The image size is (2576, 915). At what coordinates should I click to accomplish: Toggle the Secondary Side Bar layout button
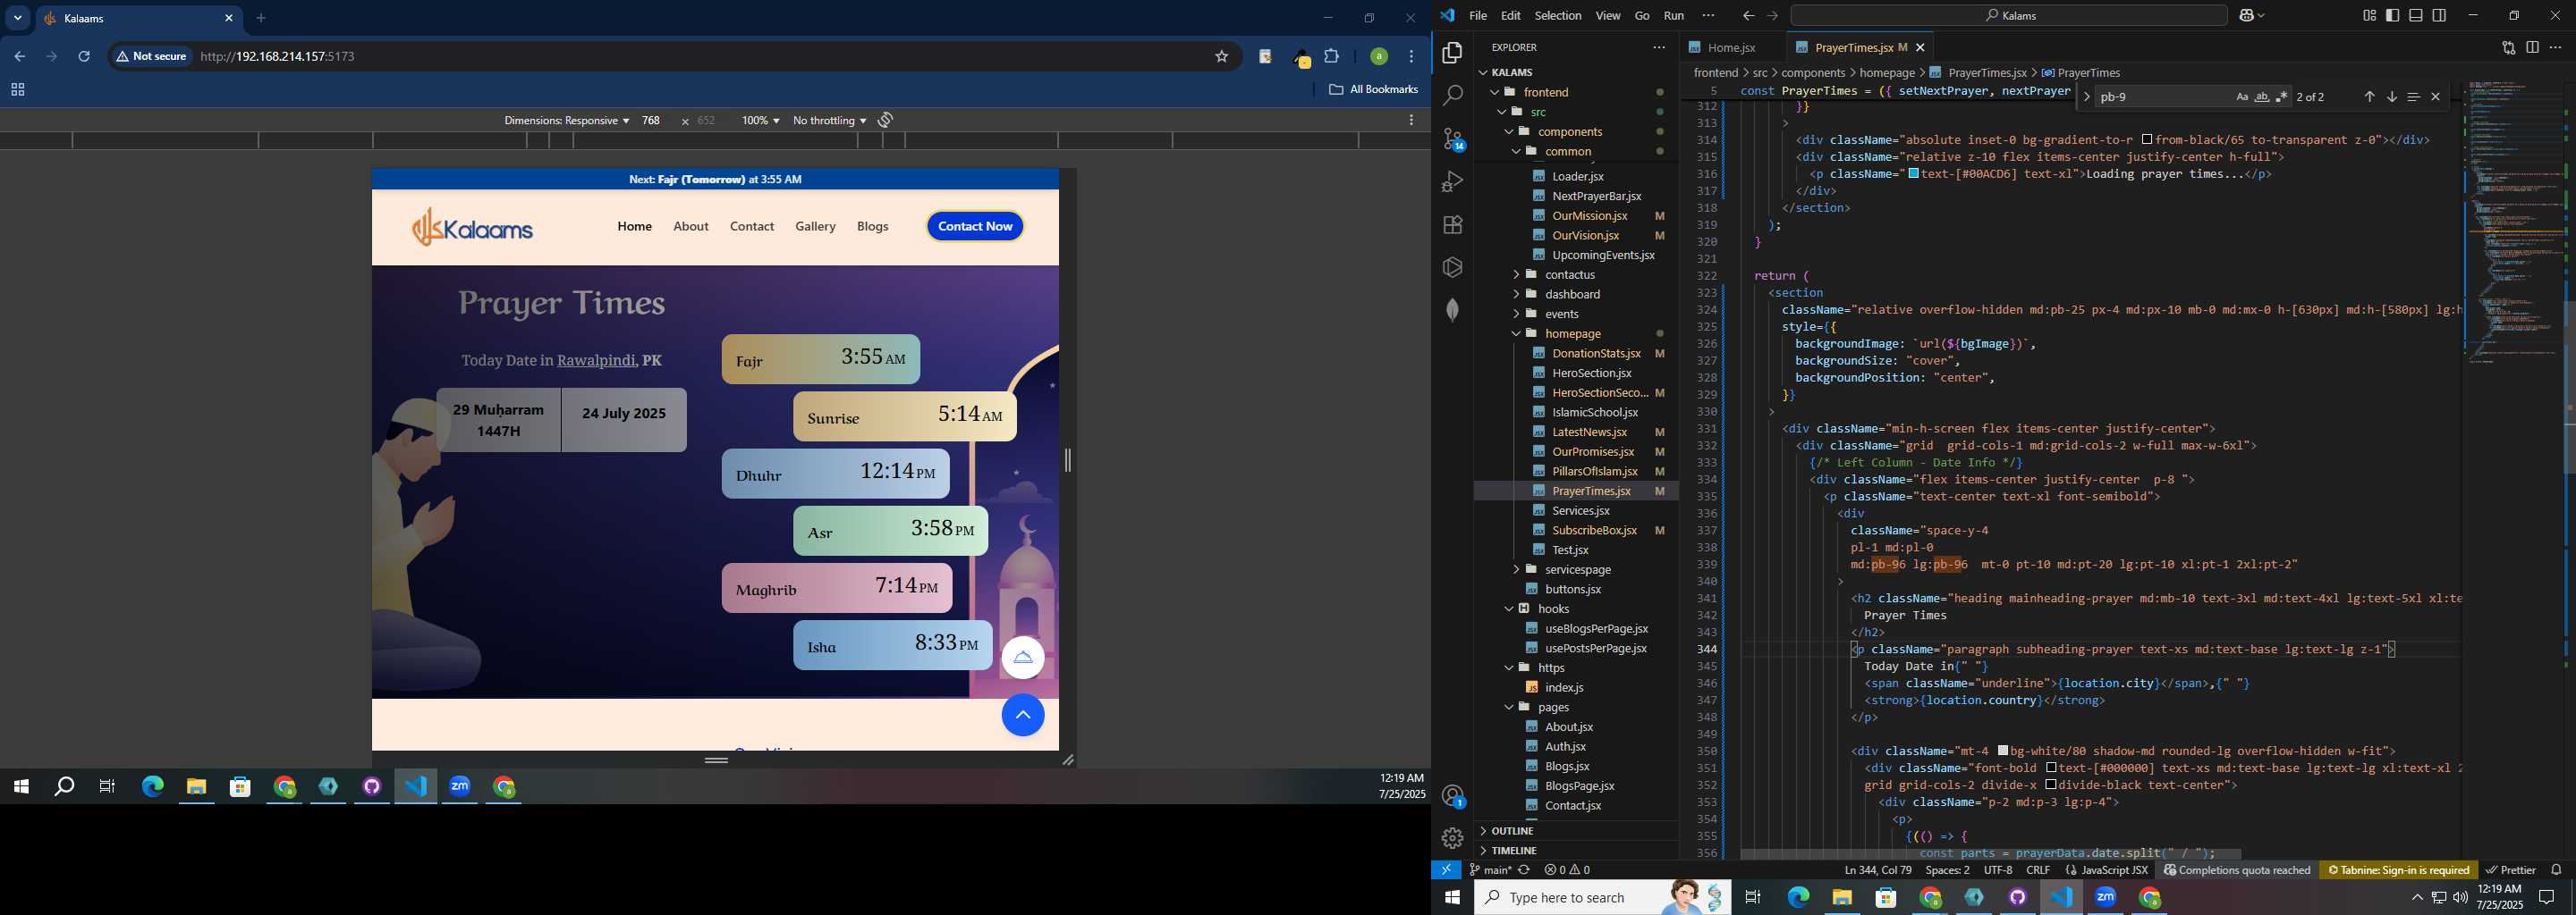tap(2439, 15)
